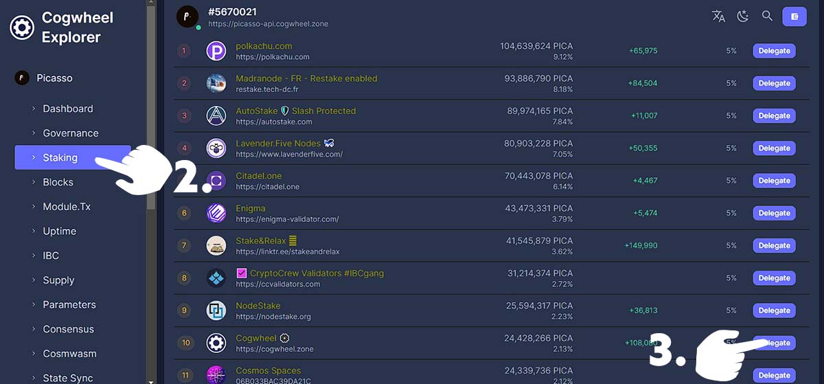This screenshot has height=384, width=824.
Task: Expand the Dashboard chevron in sidebar
Action: (34, 109)
